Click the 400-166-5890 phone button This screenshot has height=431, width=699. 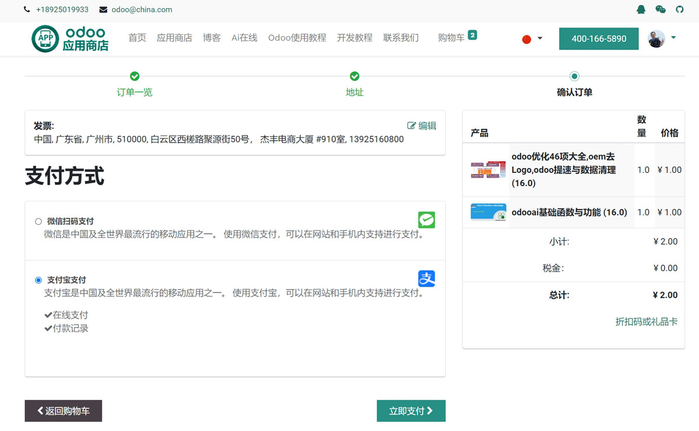[x=599, y=39]
